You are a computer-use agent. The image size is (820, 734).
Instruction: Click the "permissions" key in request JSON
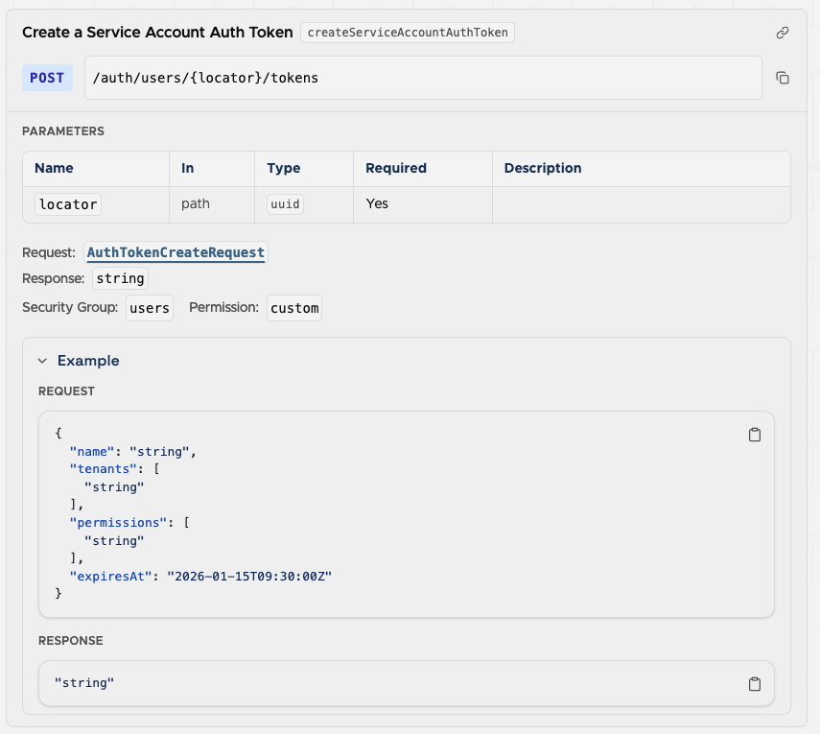118,523
